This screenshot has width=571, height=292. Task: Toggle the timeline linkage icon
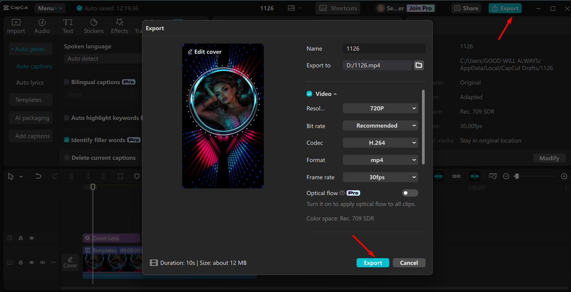click(456, 176)
